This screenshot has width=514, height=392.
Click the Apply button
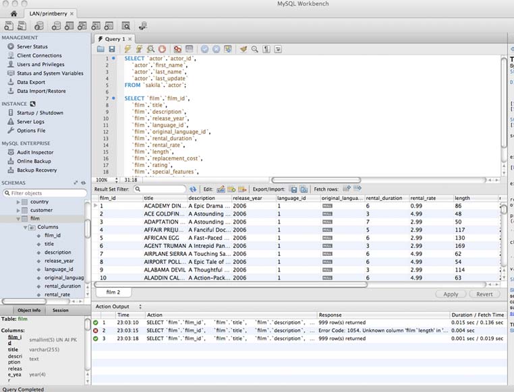coord(451,294)
